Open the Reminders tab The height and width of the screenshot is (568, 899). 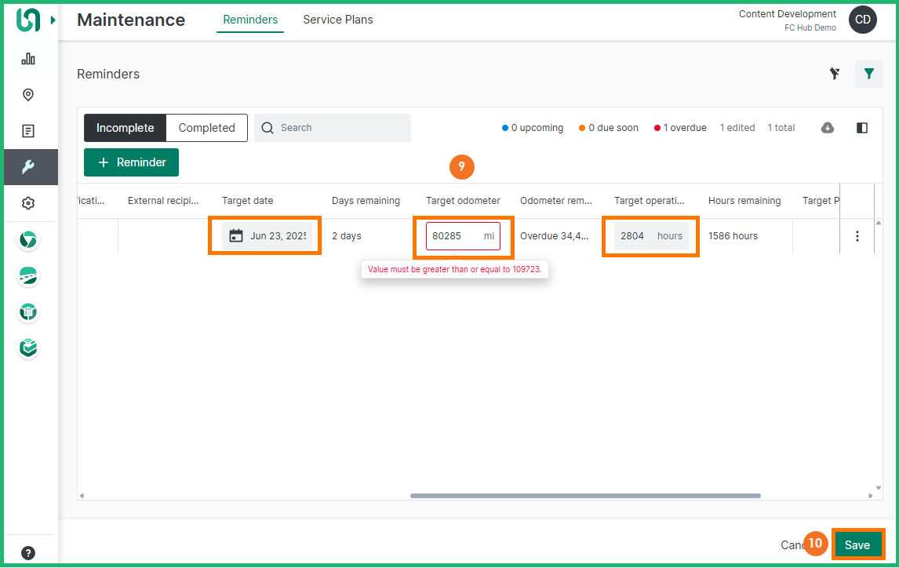(250, 20)
